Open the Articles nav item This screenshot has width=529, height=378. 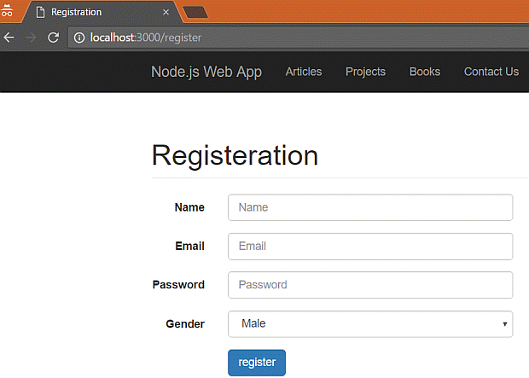click(304, 72)
